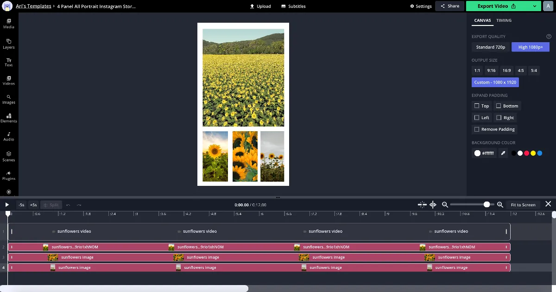This screenshot has width=556, height=292.
Task: Open the Elements panel
Action: coord(9,118)
